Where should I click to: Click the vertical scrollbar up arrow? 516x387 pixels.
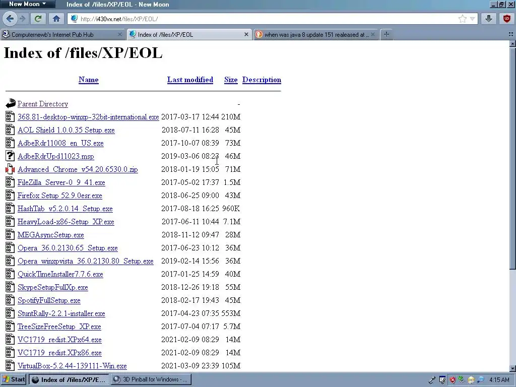512,43
